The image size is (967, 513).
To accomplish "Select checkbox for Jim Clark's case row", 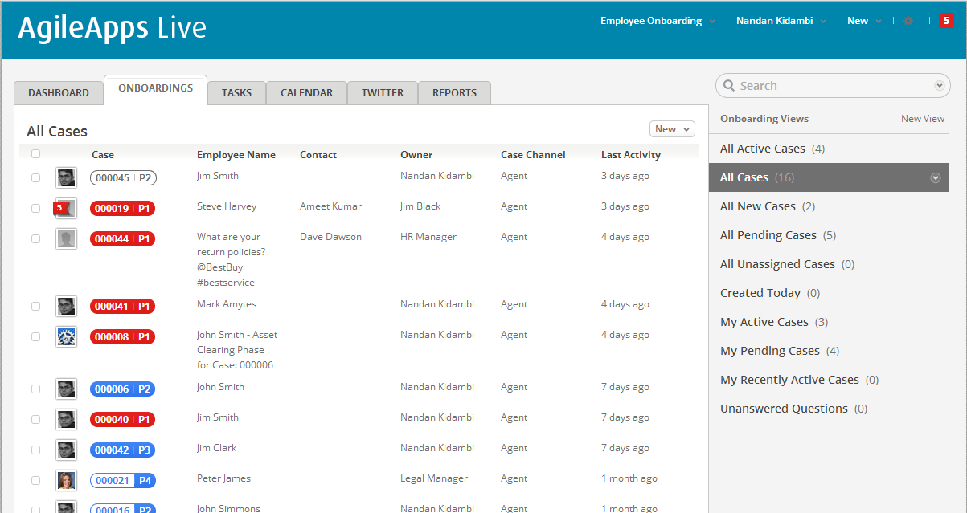I will (35, 450).
